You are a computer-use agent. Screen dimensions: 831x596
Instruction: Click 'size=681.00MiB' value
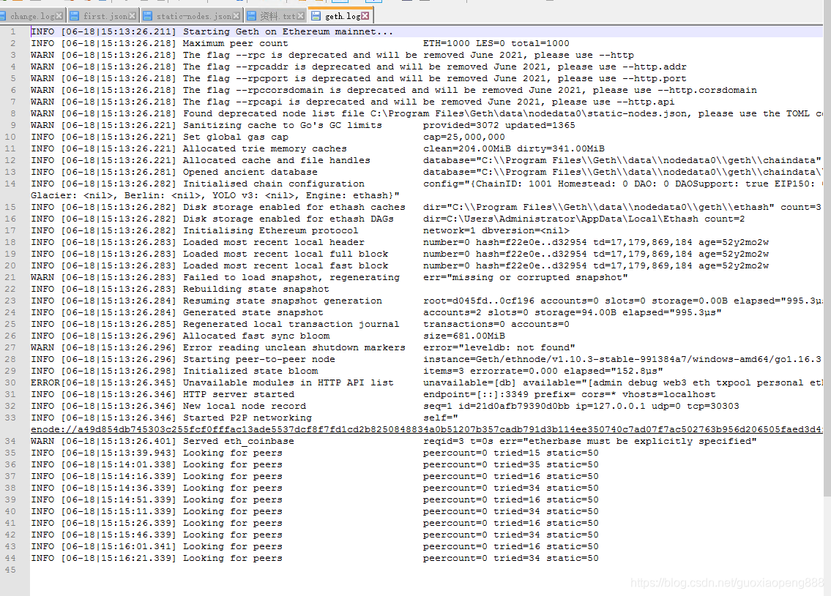tap(463, 336)
